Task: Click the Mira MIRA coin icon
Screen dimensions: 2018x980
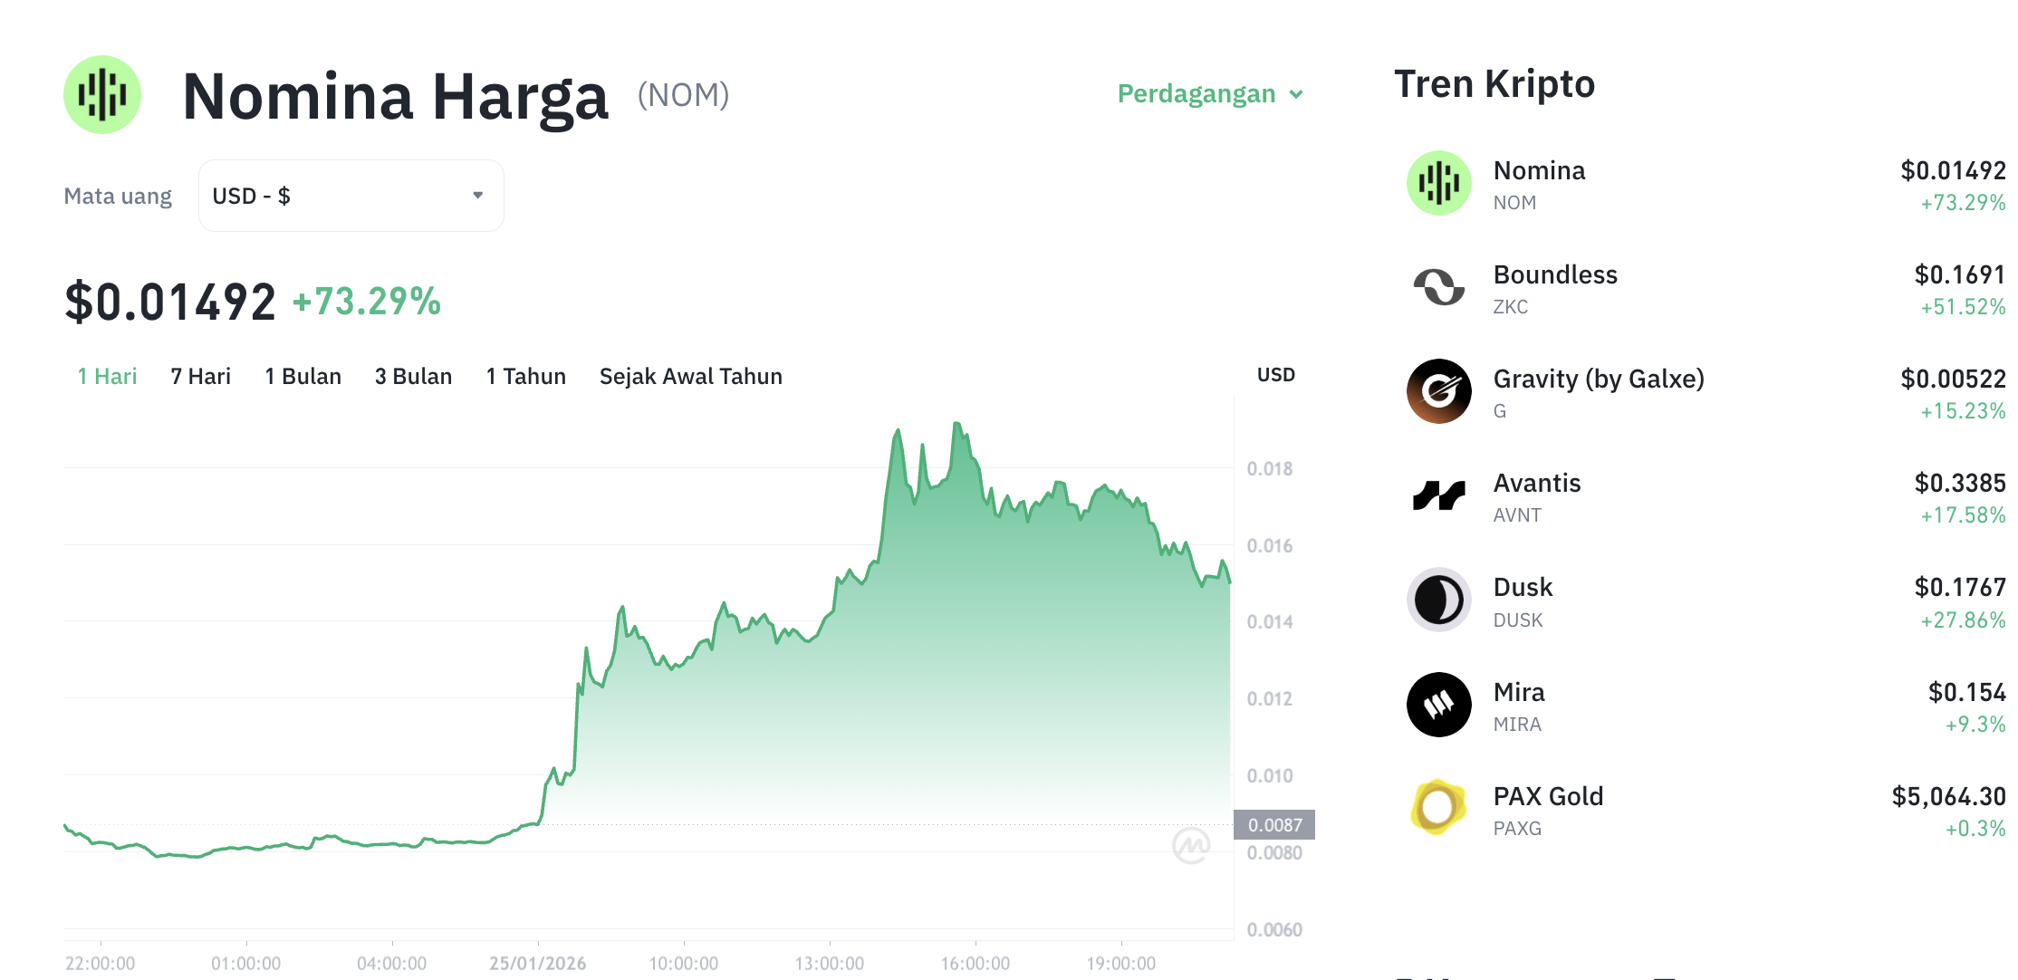Action: click(x=1438, y=704)
